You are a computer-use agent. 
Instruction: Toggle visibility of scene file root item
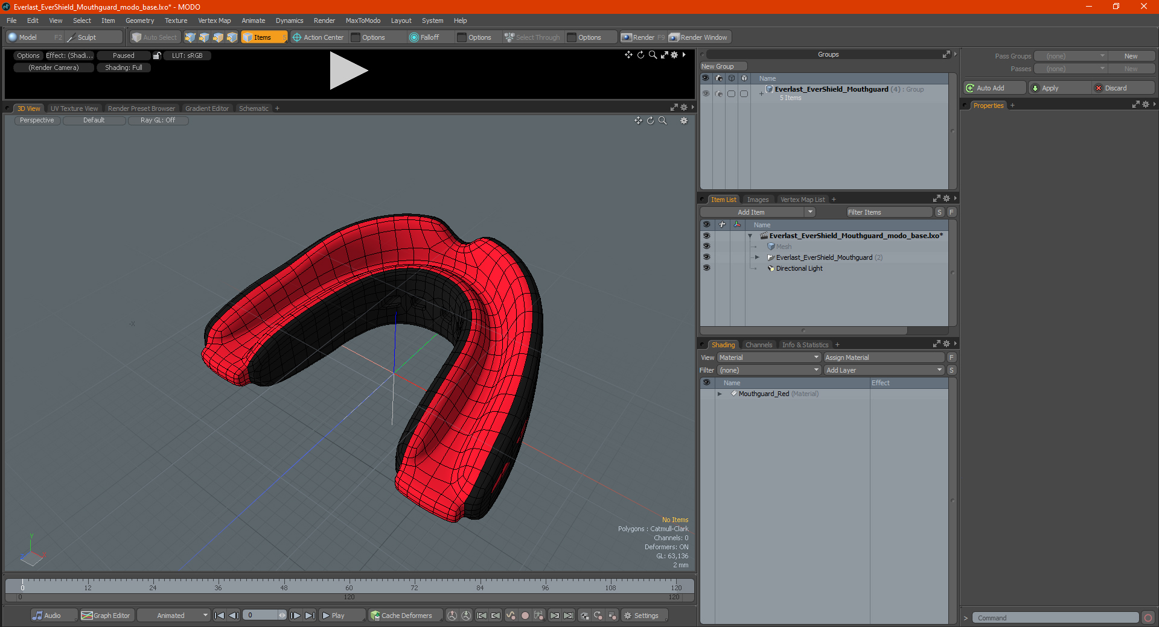pyautogui.click(x=706, y=236)
